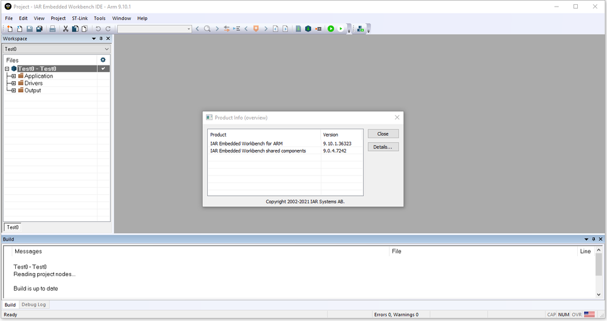Click the Replace swap-arrows icon
Image resolution: width=607 pixels, height=321 pixels.
pos(227,29)
